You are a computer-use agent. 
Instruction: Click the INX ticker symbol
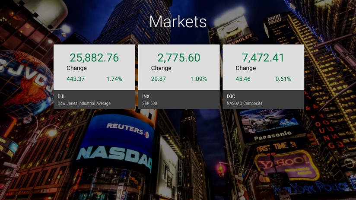pyautogui.click(x=146, y=96)
